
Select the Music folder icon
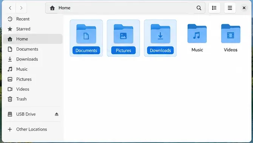point(197,34)
